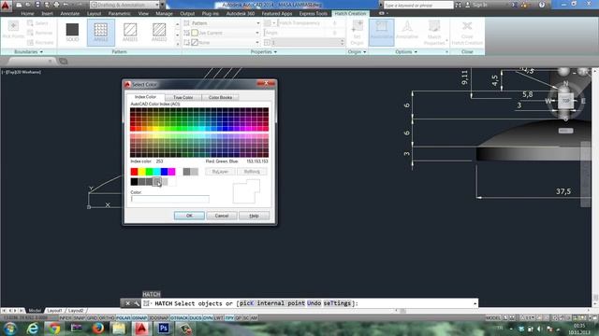The height and width of the screenshot is (336, 599).
Task: Open Google Chrome from the taskbar
Action: [x=54, y=328]
